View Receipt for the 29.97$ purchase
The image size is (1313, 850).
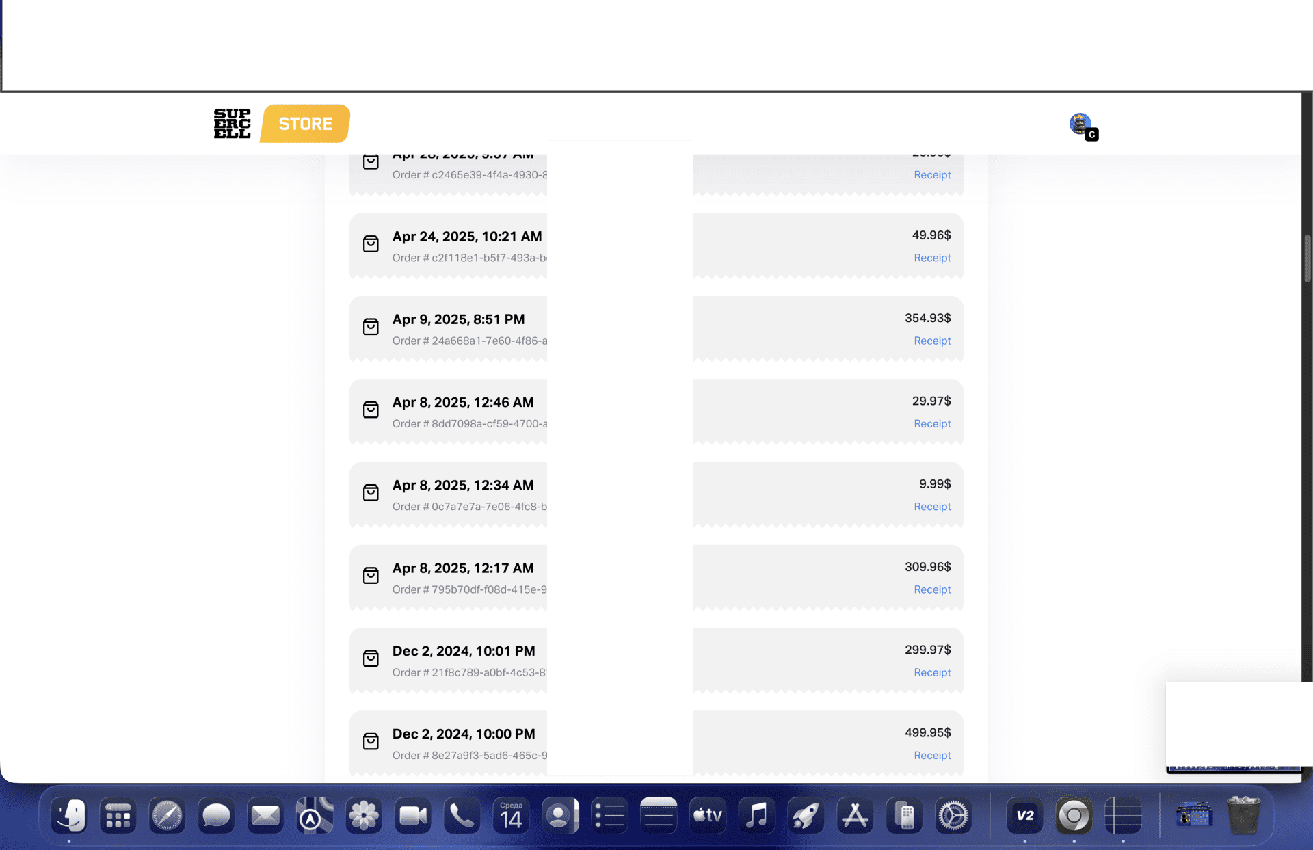[x=932, y=424]
